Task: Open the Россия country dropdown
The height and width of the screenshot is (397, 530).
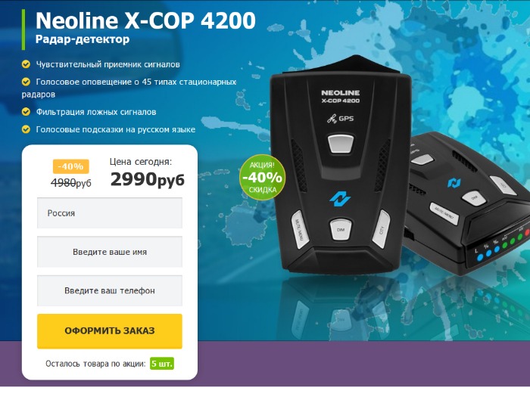Action: [110, 213]
